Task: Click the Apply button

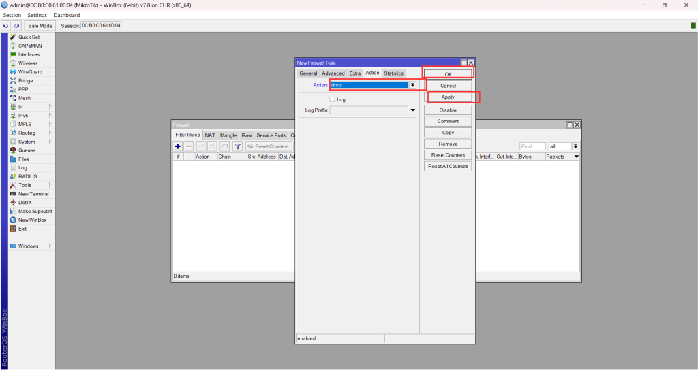Action: tap(448, 97)
